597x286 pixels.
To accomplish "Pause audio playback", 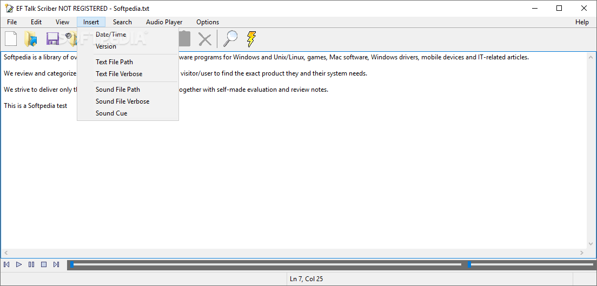I will tap(31, 264).
